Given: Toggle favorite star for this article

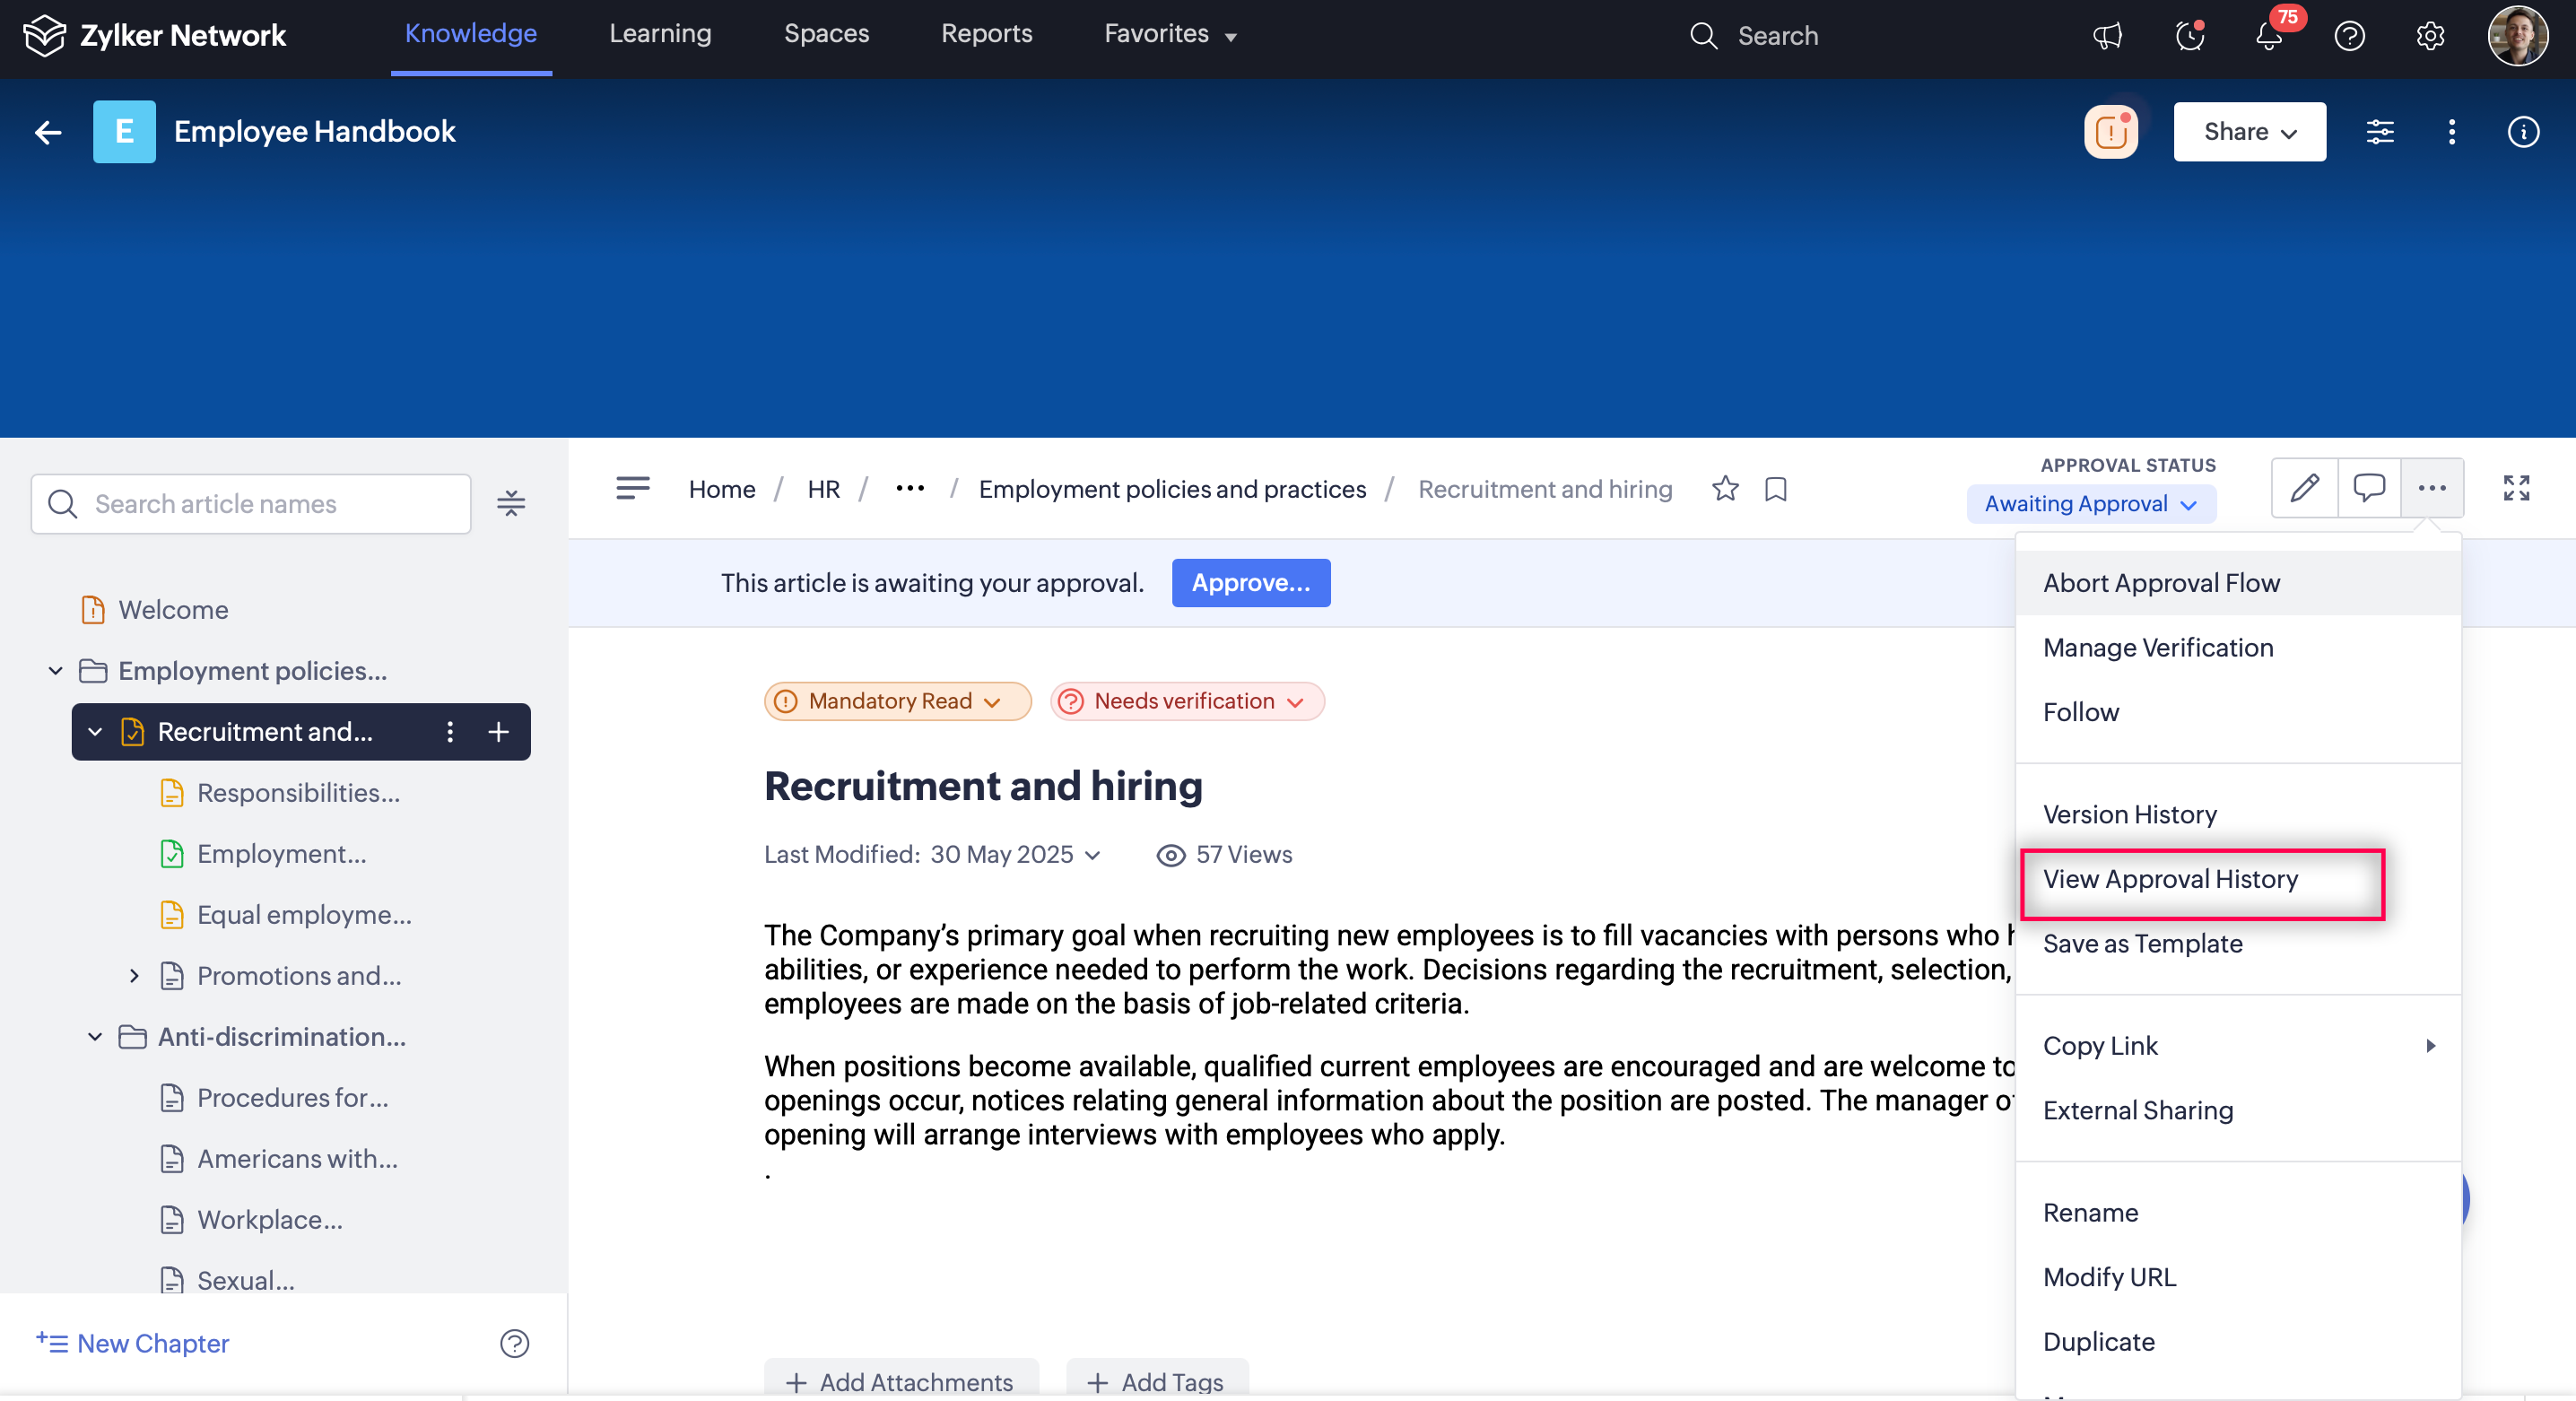Looking at the screenshot, I should coord(1724,489).
